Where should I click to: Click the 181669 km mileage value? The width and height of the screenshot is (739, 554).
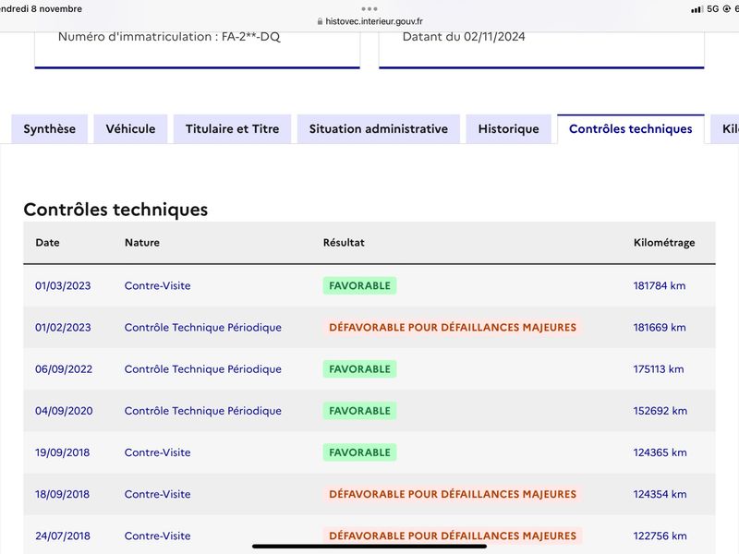tap(660, 328)
